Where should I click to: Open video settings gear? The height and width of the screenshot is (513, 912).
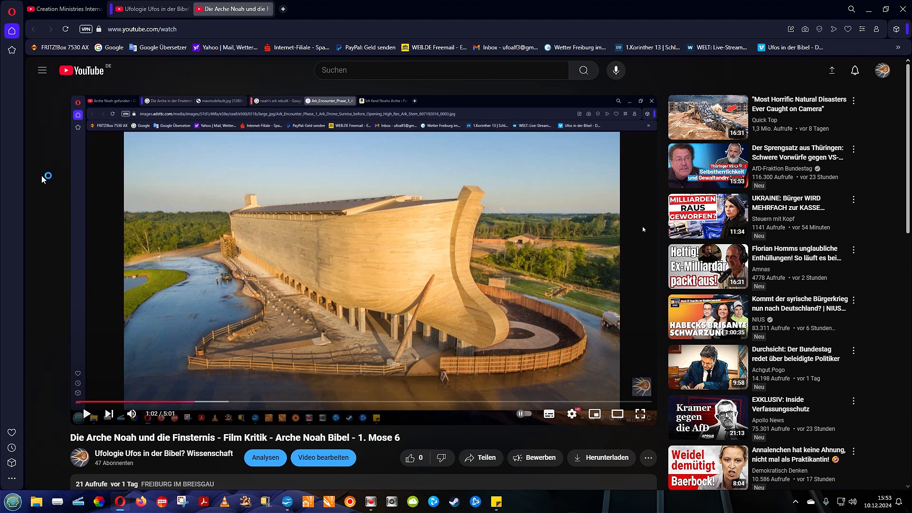[572, 414]
